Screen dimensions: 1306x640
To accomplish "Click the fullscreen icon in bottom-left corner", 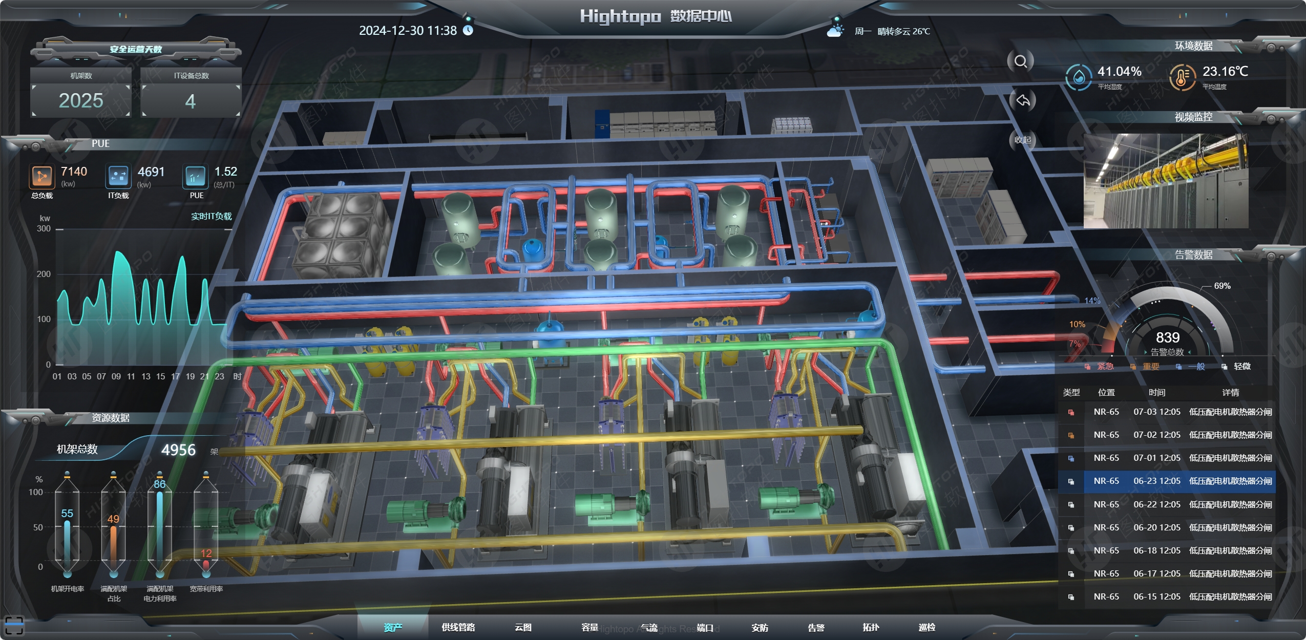I will [x=13, y=626].
